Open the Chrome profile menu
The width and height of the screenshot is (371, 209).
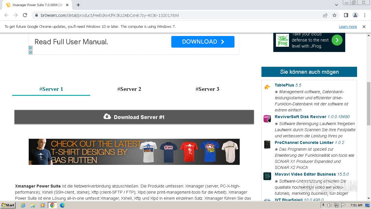pyautogui.click(x=355, y=15)
